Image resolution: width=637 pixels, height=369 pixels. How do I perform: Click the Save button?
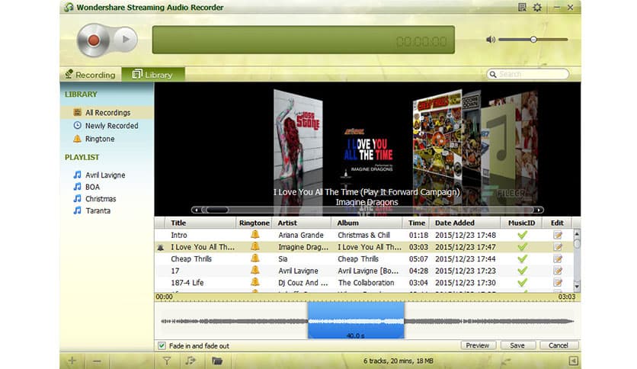(517, 345)
